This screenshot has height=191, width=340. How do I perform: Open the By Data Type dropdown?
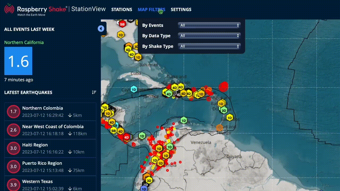(209, 36)
